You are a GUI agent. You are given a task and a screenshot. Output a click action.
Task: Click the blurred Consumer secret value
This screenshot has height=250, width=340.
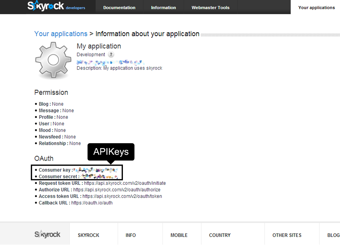pos(99,176)
